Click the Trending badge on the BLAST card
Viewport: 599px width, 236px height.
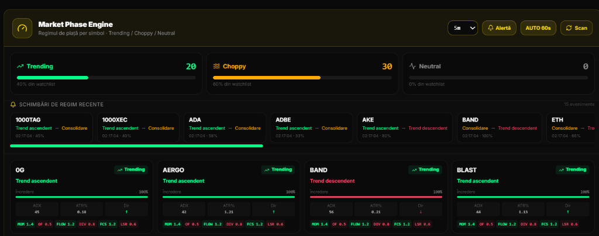(572, 169)
